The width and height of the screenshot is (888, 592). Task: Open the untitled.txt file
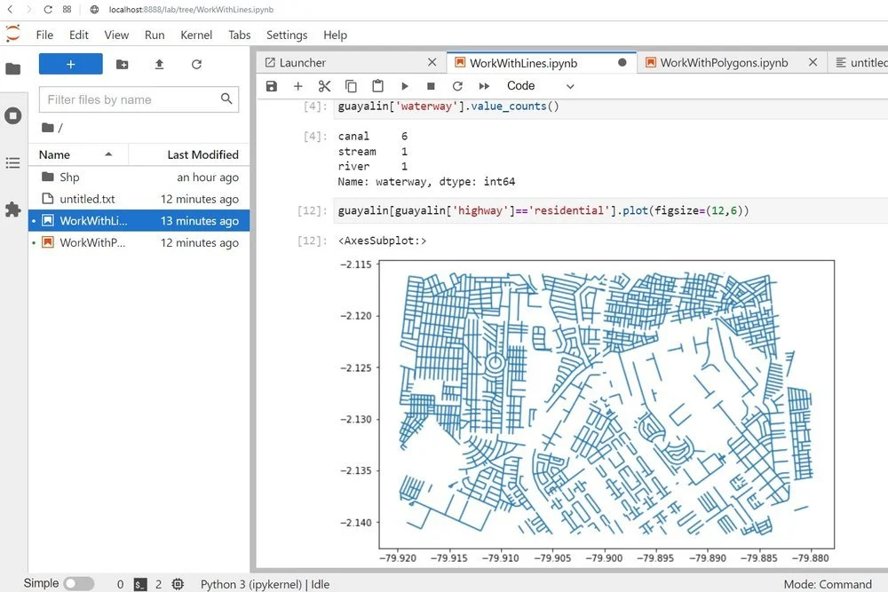(87, 199)
